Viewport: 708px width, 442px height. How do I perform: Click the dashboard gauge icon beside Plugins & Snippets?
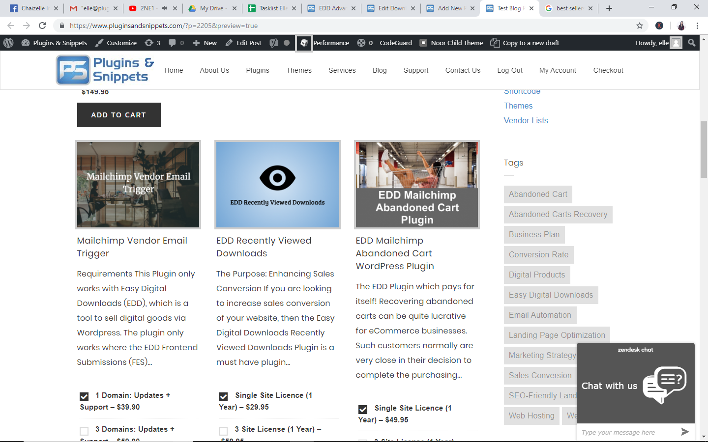26,43
